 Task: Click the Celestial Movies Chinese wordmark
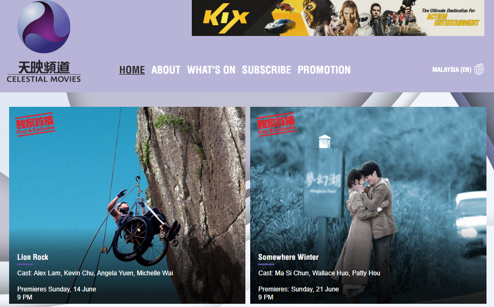coord(44,67)
